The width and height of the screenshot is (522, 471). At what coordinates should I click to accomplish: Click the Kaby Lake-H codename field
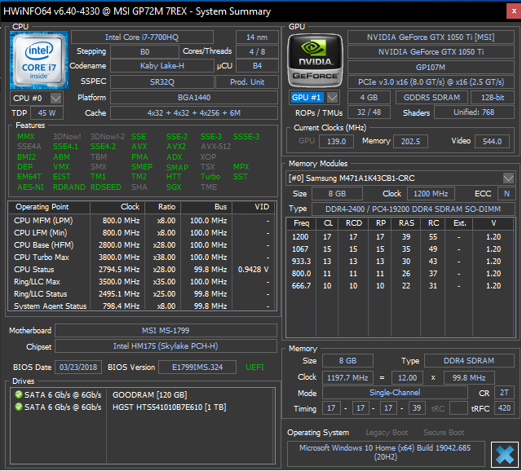161,66
